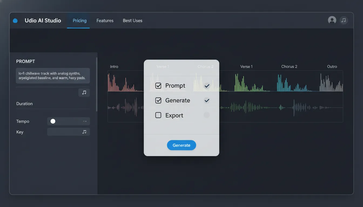Image resolution: width=363 pixels, height=207 pixels.
Task: Toggle the Generate checkbox
Action: point(158,101)
